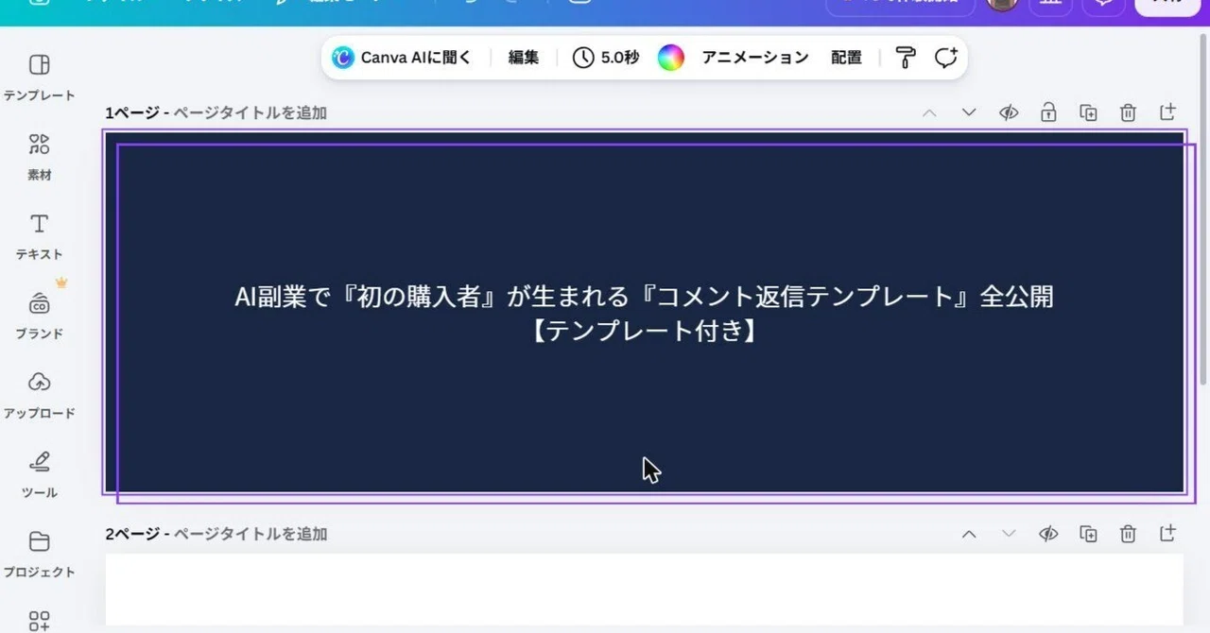Delete page 1 with the trash icon
The height and width of the screenshot is (633, 1210).
(x=1128, y=112)
